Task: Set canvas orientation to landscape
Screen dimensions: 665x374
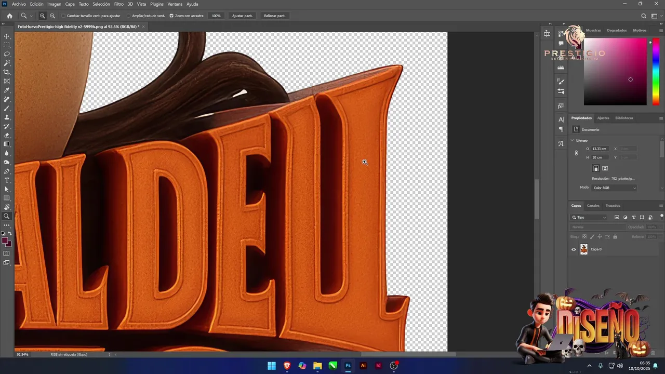Action: click(605, 168)
